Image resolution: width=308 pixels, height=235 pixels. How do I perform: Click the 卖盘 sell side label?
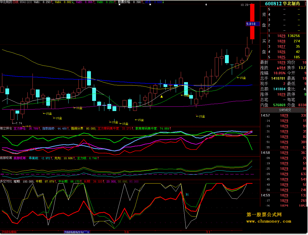[264, 20]
